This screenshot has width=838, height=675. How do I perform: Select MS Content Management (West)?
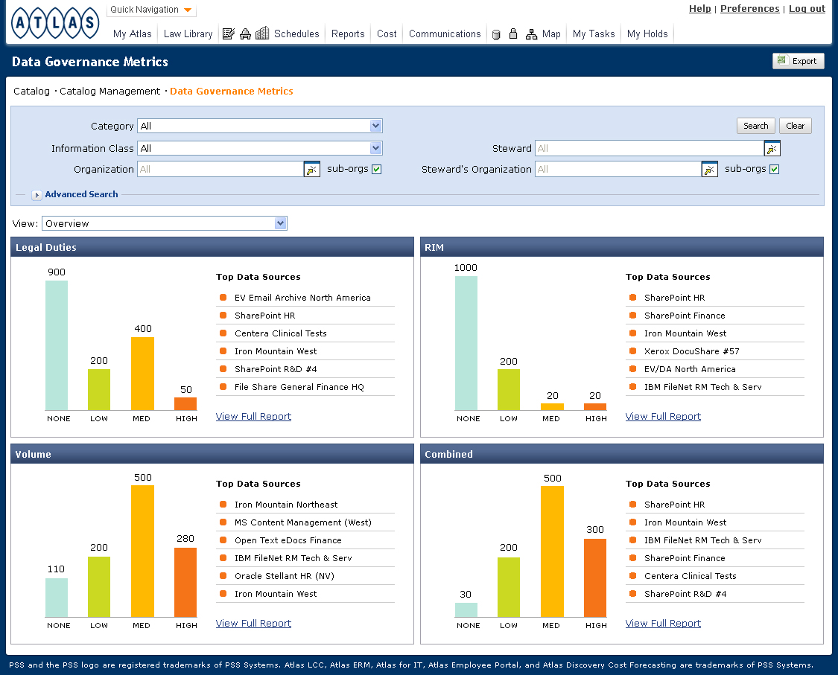(x=303, y=522)
